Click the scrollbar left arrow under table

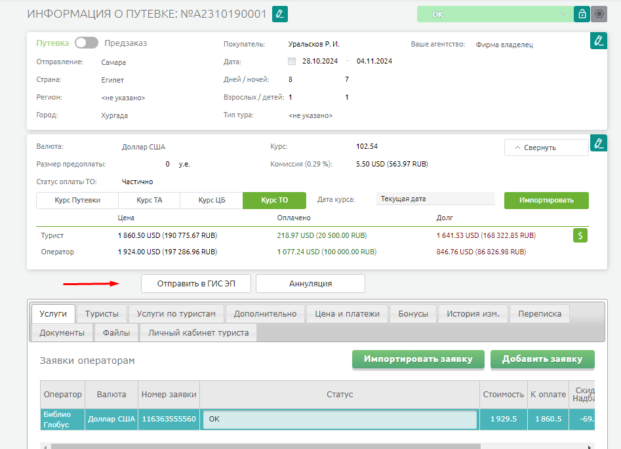click(45, 446)
